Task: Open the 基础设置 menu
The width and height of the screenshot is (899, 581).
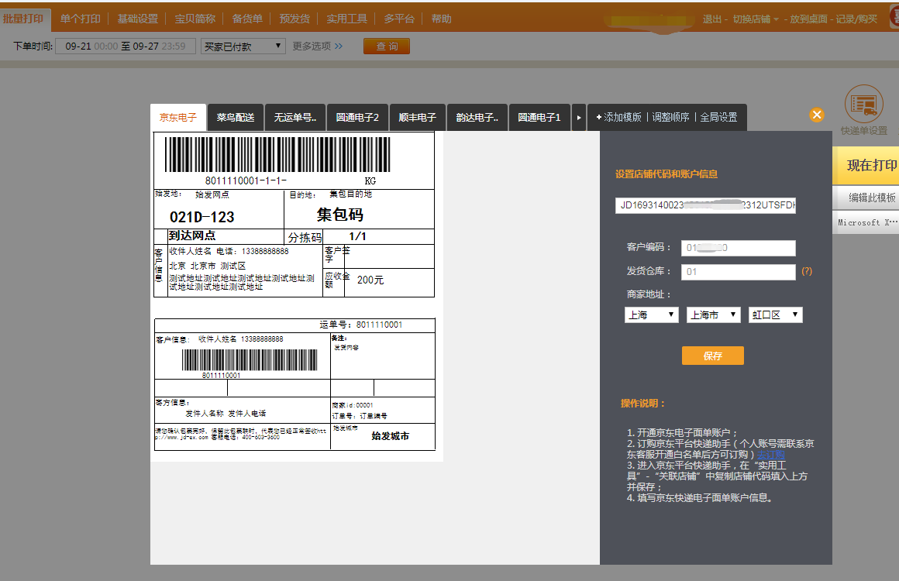Action: click(x=137, y=19)
